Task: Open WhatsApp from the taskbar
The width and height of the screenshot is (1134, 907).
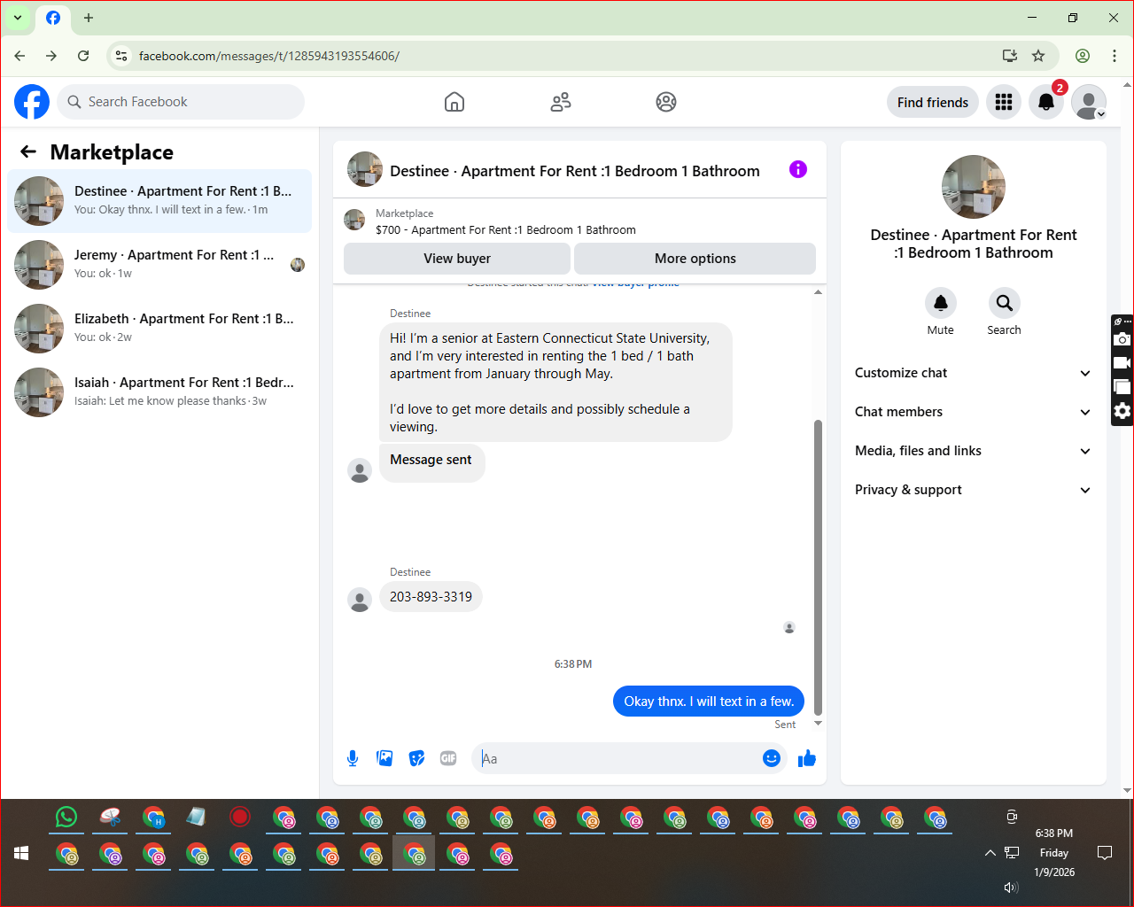Action: tap(66, 817)
